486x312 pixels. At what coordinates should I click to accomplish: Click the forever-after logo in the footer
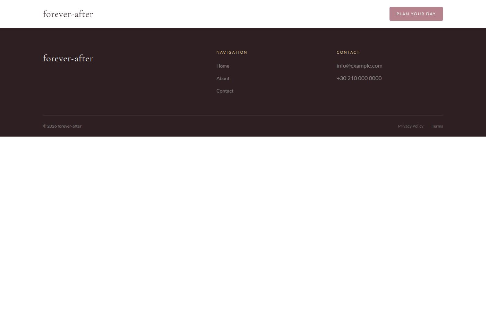pos(68,58)
